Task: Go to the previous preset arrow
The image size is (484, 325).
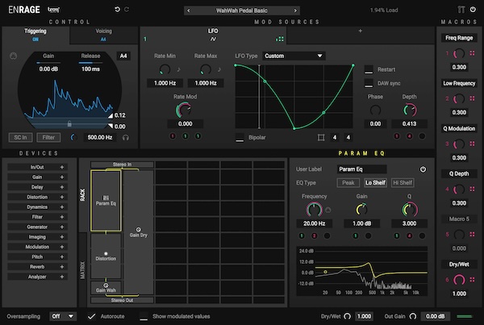Action: [189, 10]
